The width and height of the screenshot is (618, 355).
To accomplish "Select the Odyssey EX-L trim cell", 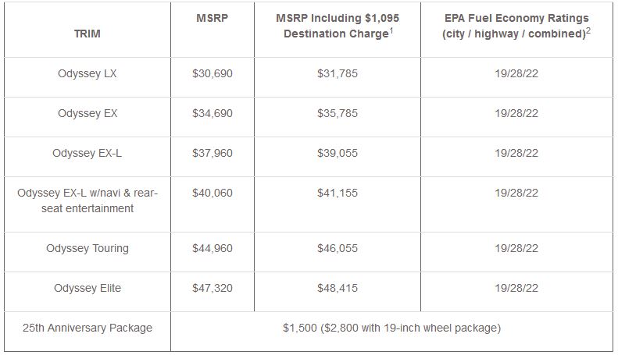I will 88,154.
